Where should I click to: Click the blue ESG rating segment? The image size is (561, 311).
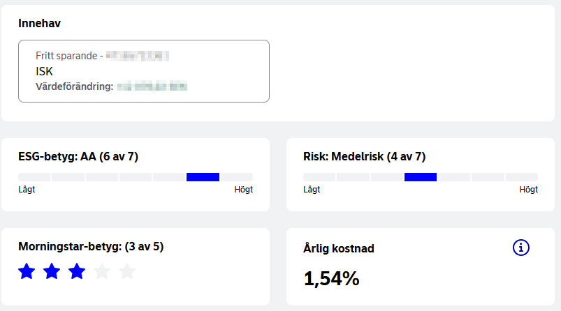(x=203, y=177)
